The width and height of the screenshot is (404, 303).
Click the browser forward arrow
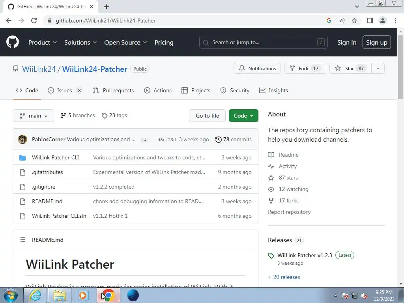point(21,21)
